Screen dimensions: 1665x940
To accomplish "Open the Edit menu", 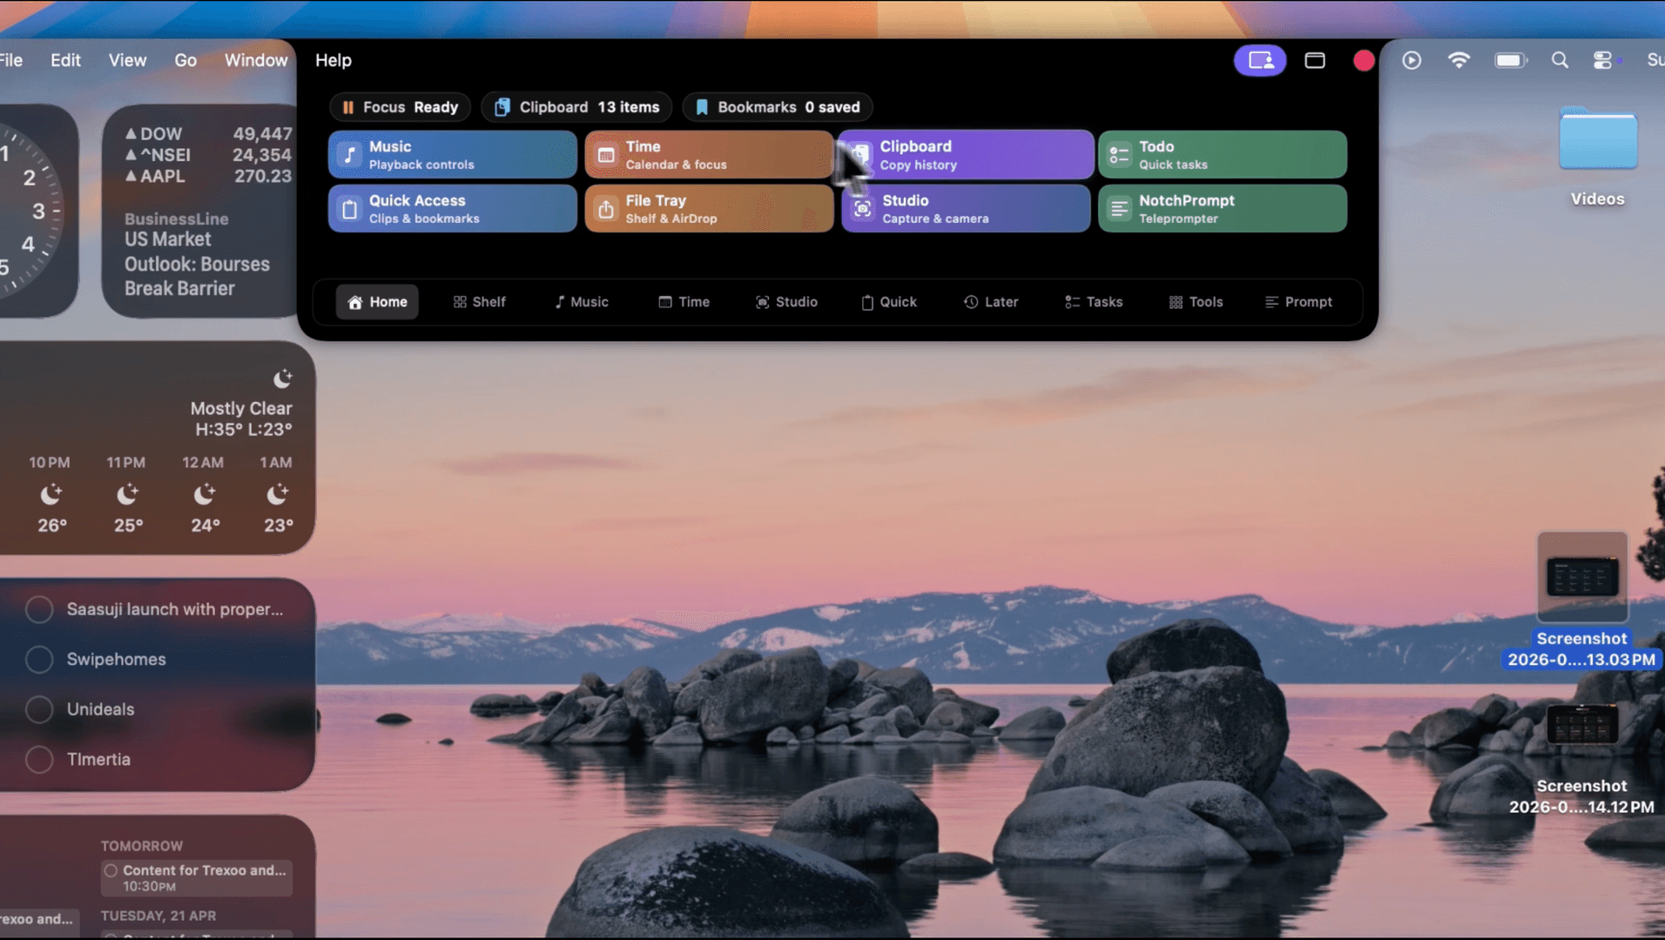I will click(65, 60).
